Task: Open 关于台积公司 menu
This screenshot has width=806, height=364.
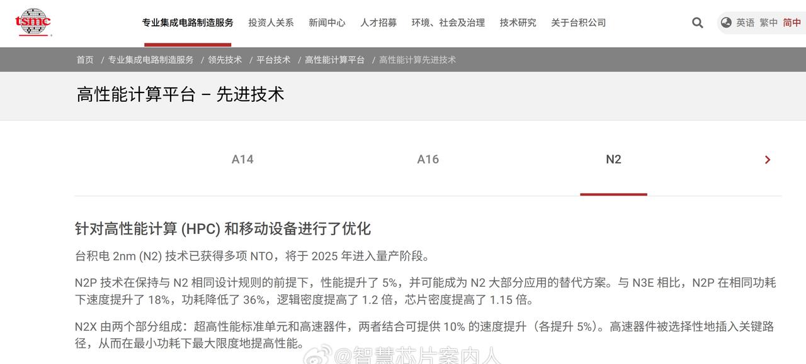Action: [579, 23]
